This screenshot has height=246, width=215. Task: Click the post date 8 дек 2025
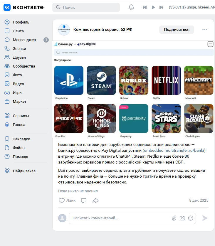pyautogui.click(x=199, y=200)
